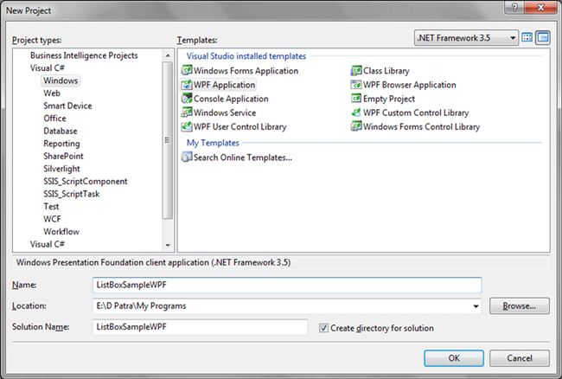Click the Browse button
Screen dimensions: 562x379
[x=520, y=305]
